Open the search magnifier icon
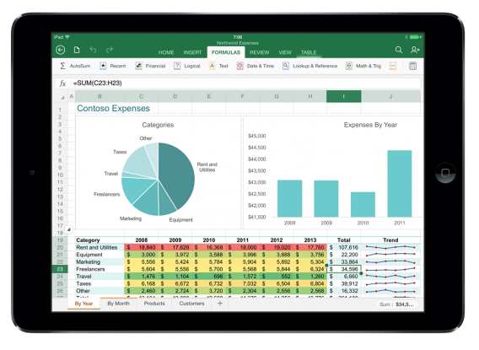 (x=399, y=50)
